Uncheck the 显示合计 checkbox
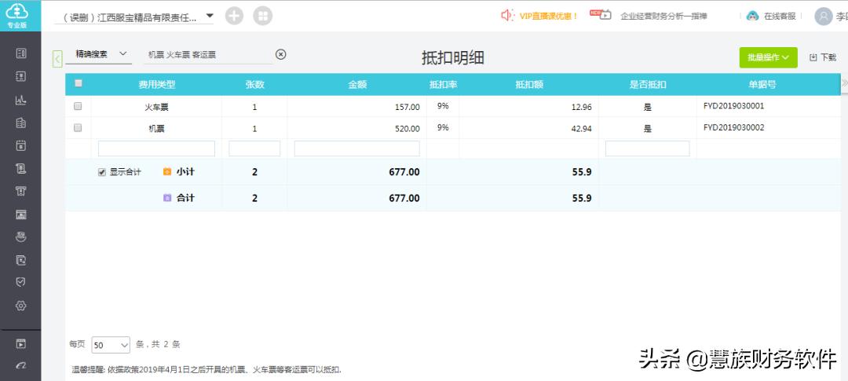Viewport: 848px width, 381px height. tap(101, 172)
